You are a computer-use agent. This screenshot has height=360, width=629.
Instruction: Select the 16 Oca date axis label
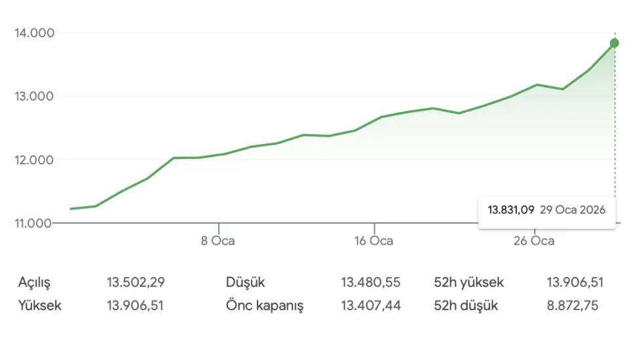coord(374,241)
